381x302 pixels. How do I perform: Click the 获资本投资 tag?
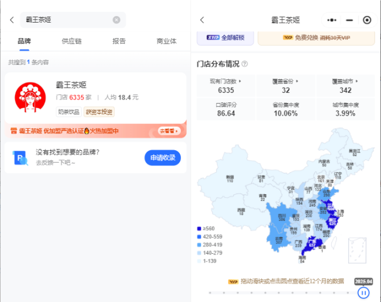pyautogui.click(x=99, y=112)
